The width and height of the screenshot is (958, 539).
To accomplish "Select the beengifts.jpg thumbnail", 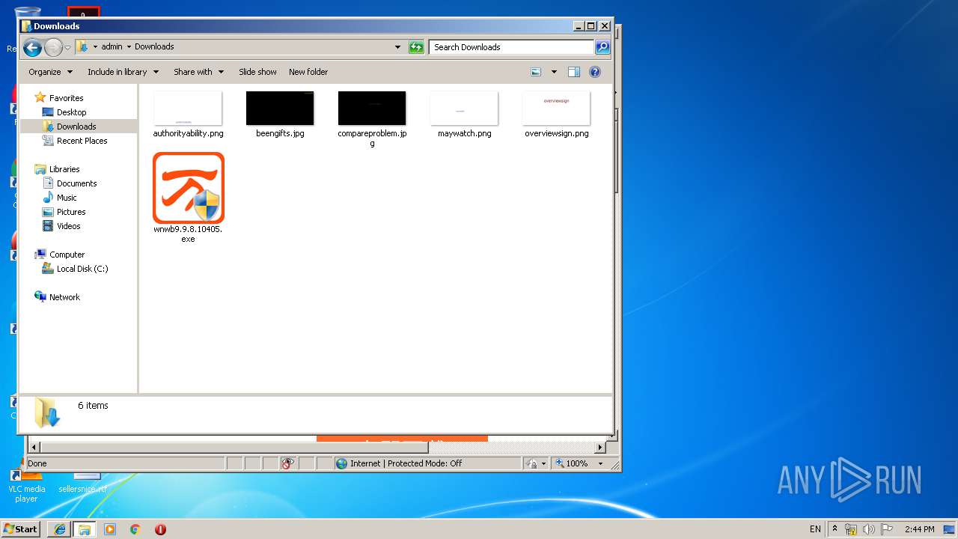I will click(x=280, y=109).
